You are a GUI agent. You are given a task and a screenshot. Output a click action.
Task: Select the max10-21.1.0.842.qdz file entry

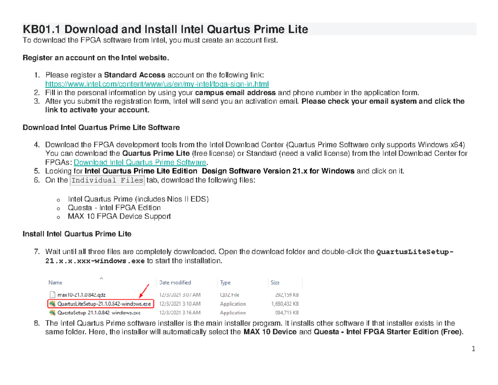(83, 294)
